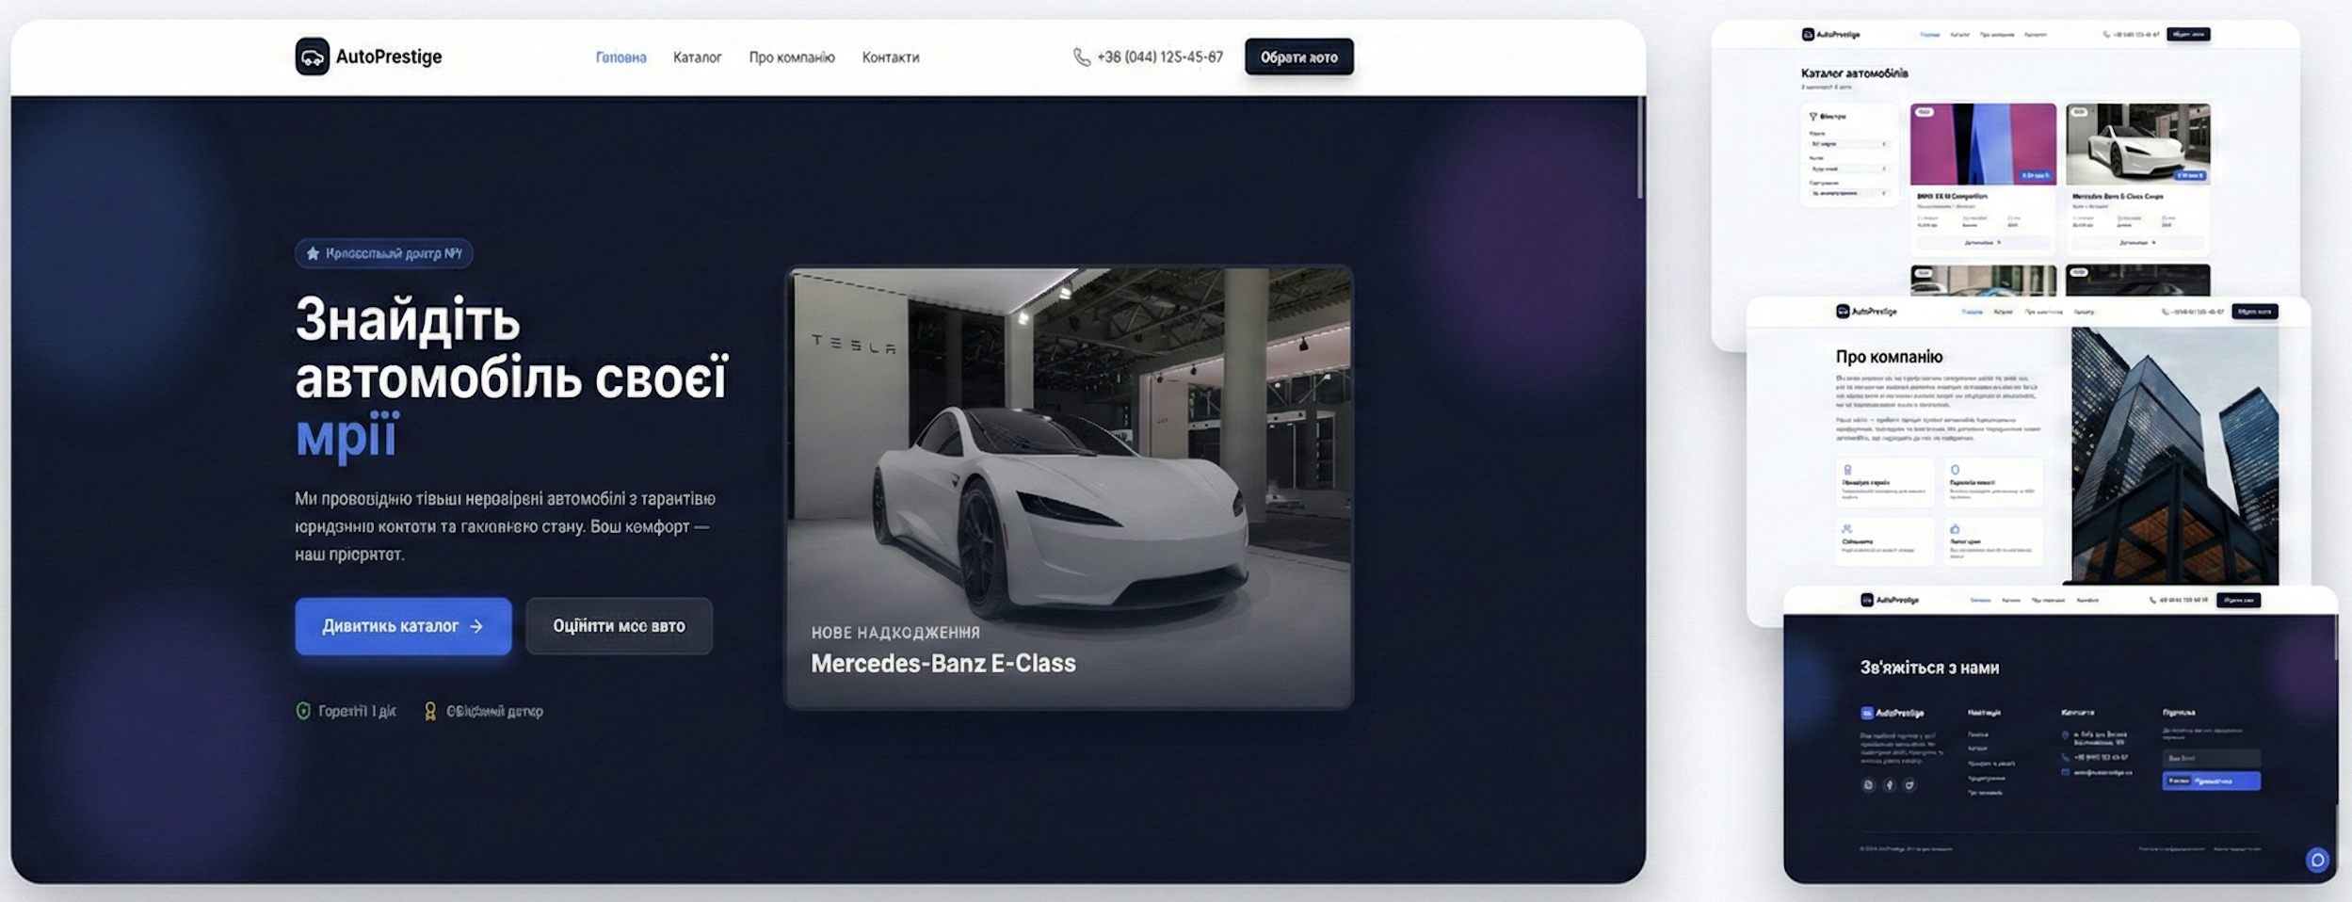Click the white Tesla hero image card
2352x902 pixels.
tap(1069, 487)
